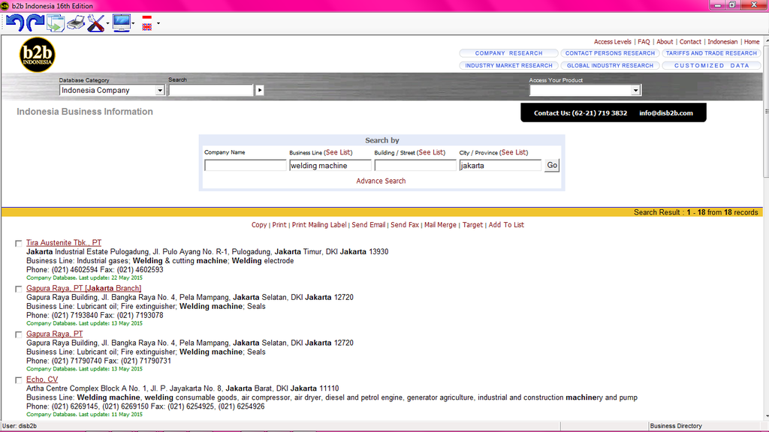Expand the tools icon dropdown arrow
769x432 pixels.
pyautogui.click(x=107, y=23)
